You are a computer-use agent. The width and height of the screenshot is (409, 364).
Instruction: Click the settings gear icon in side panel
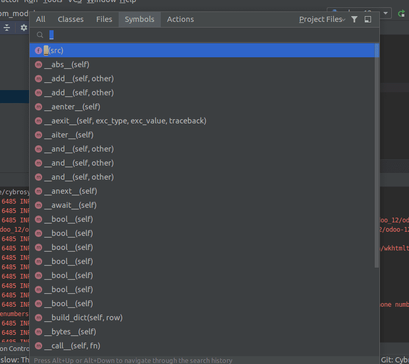pos(24,28)
